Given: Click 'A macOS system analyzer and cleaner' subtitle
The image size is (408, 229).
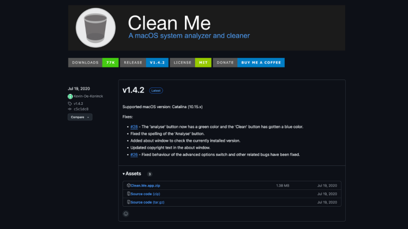Looking at the screenshot, I should [x=189, y=36].
